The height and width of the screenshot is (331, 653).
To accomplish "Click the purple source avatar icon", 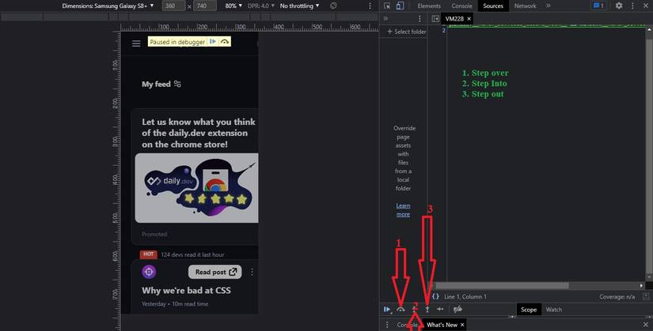I will click(149, 272).
